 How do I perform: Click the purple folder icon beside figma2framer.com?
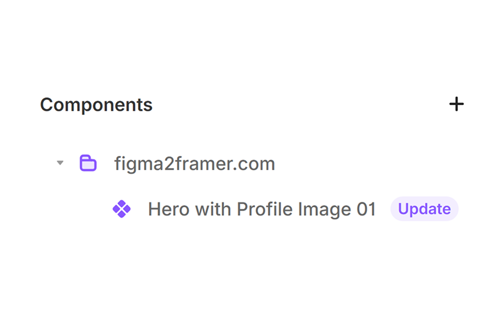88,163
